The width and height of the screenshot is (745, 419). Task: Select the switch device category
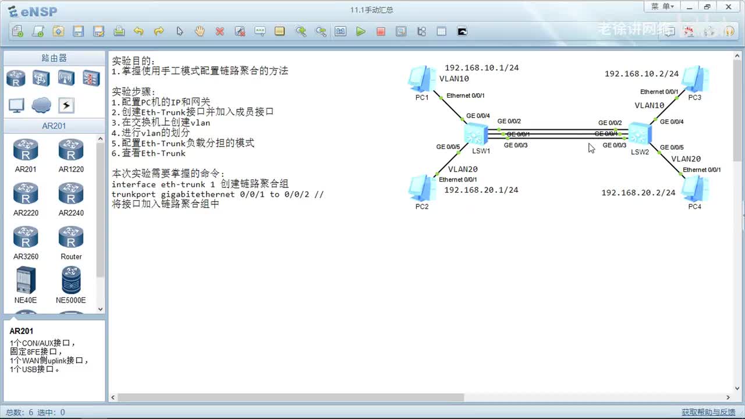tap(41, 78)
